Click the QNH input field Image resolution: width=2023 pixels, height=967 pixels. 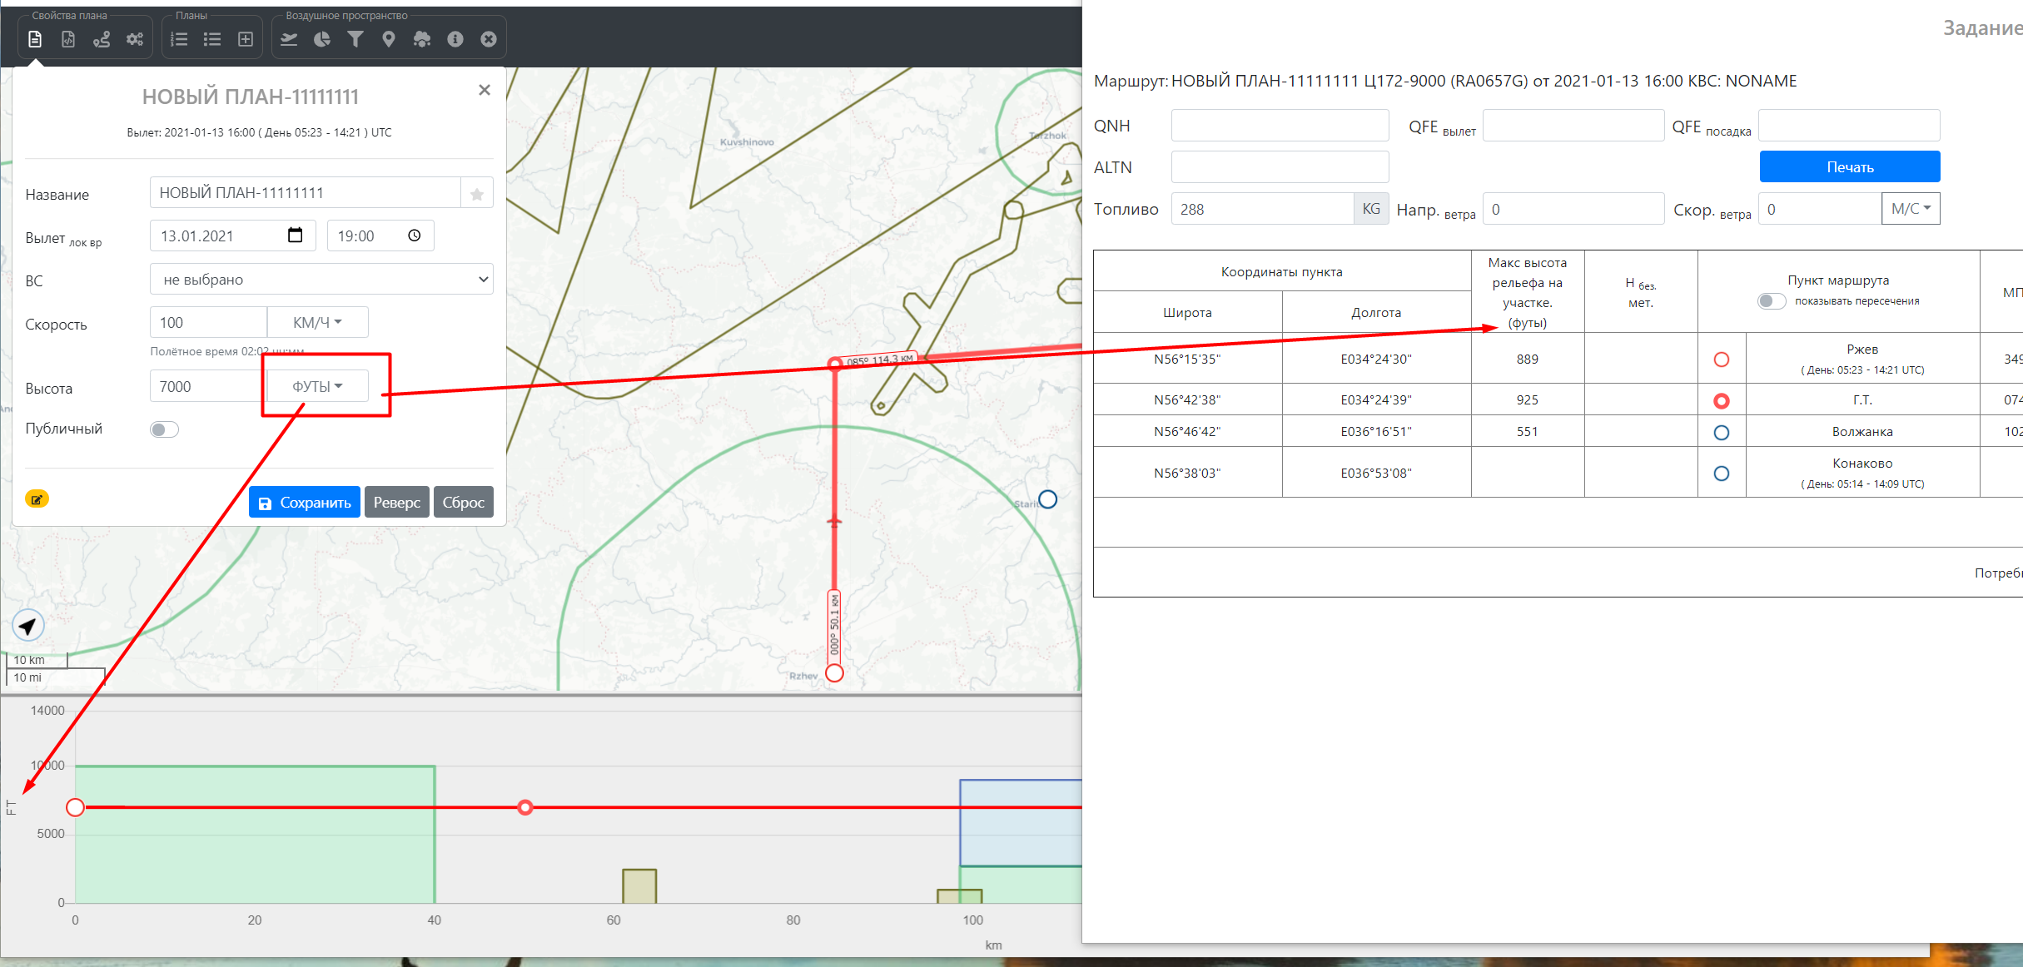coord(1280,126)
